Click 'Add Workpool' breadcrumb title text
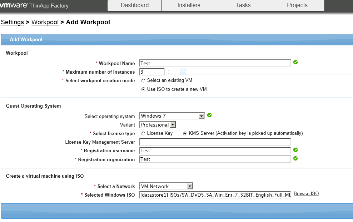Screen dimensions: 353x222 (88, 22)
